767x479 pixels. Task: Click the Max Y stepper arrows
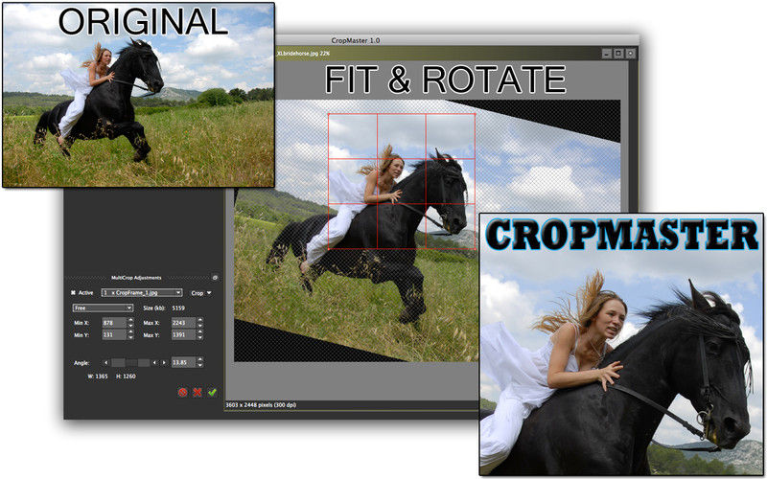click(199, 335)
